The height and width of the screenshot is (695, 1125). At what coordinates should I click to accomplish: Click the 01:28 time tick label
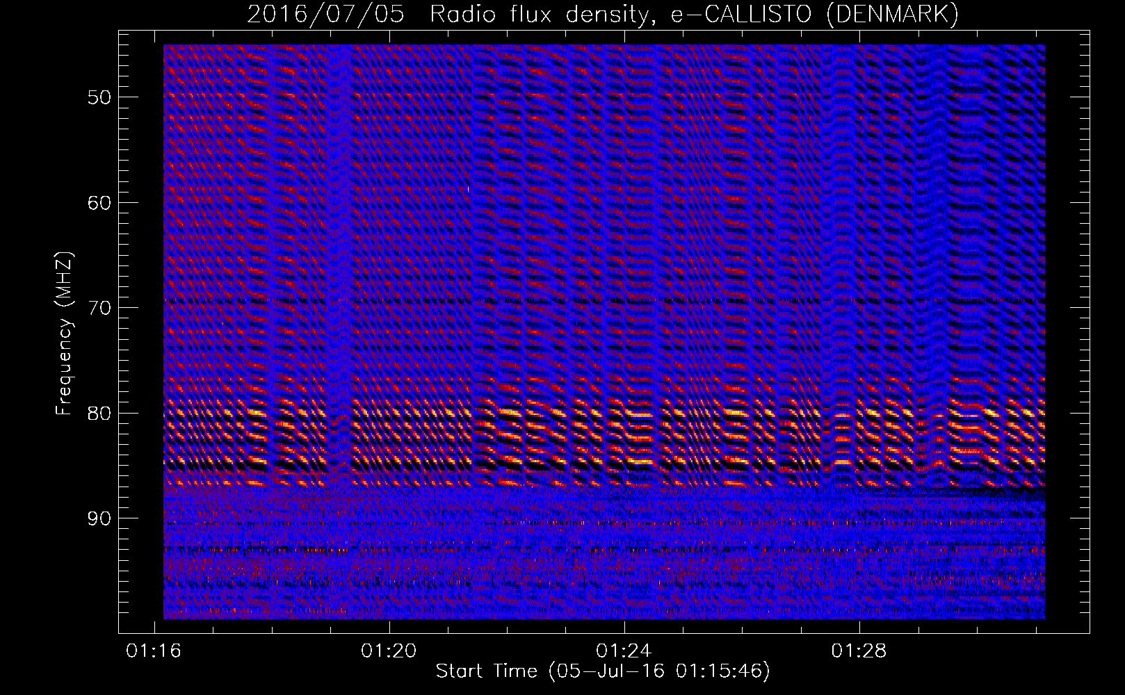click(x=859, y=651)
